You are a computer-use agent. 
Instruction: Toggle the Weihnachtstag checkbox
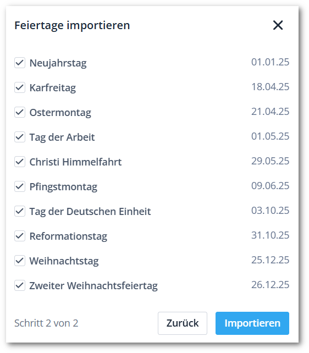tap(20, 261)
